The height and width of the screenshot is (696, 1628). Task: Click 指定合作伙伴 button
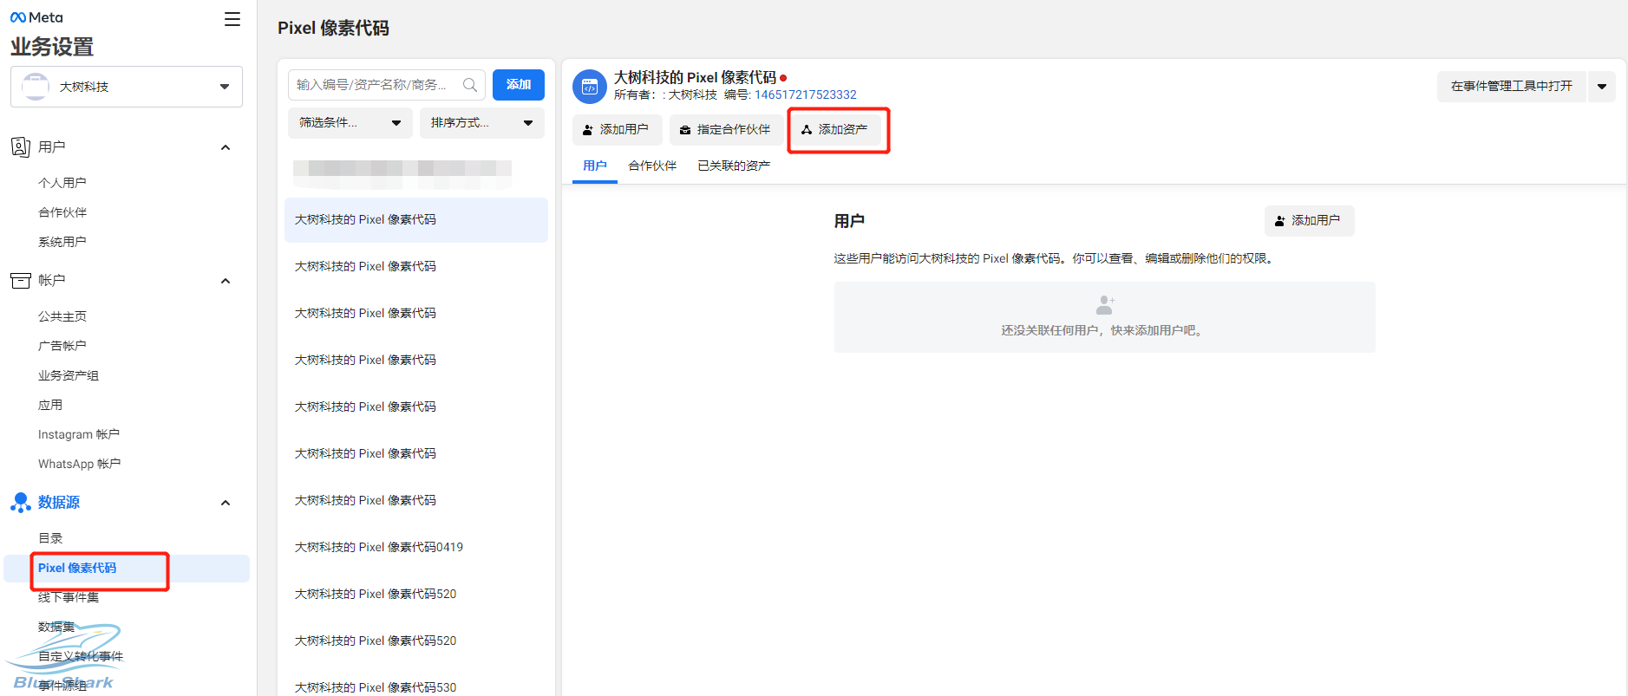pos(726,130)
